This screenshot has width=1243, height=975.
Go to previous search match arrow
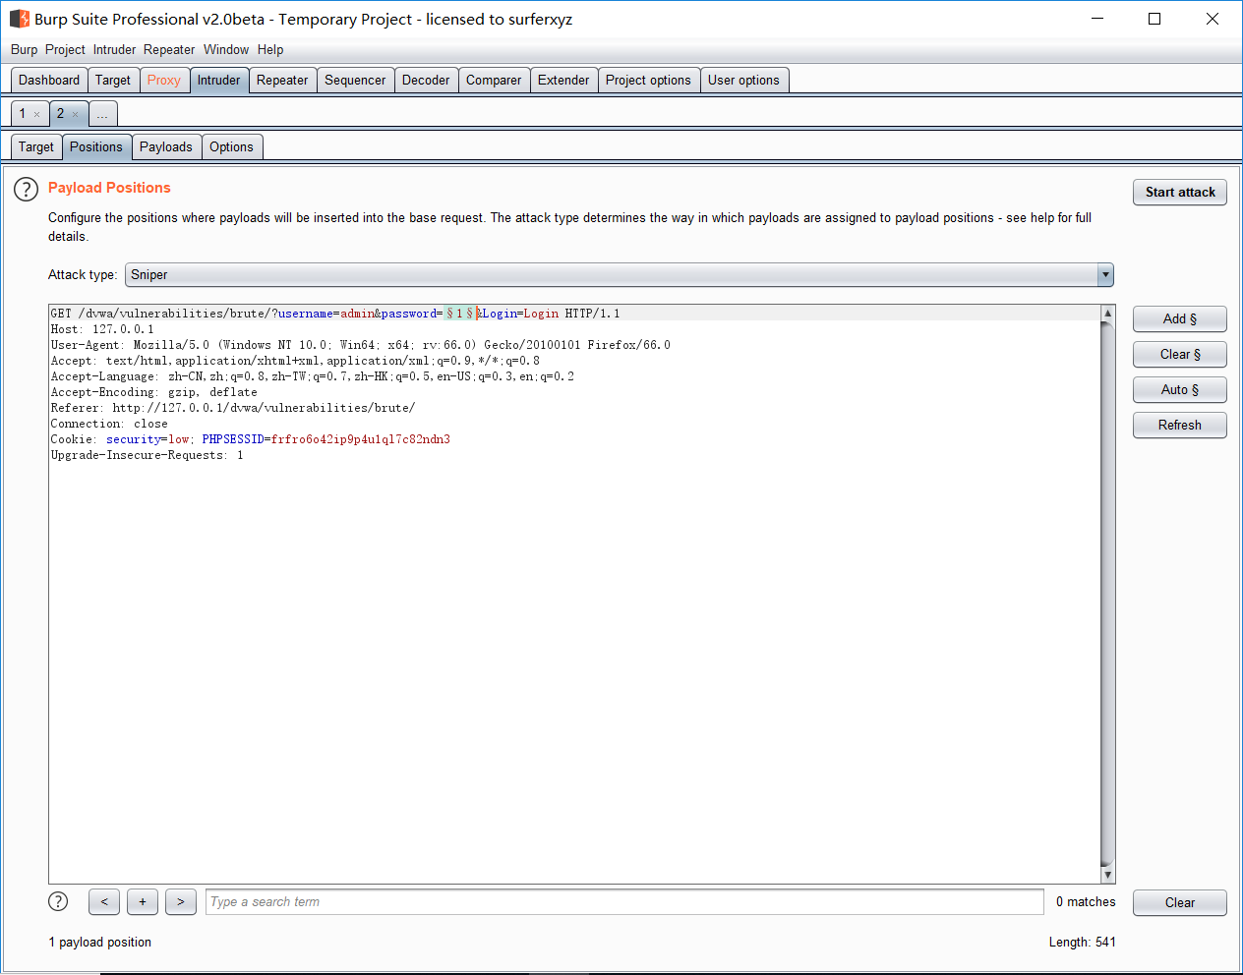[104, 901]
